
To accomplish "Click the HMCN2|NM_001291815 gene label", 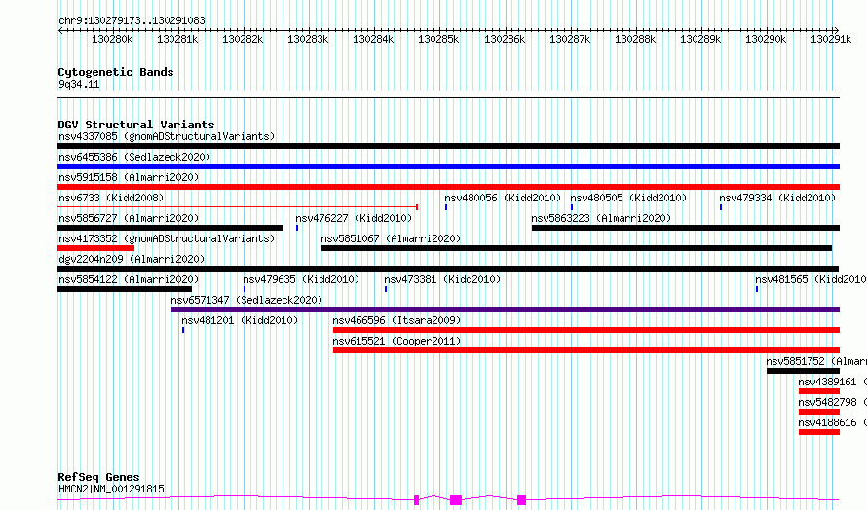I will tap(111, 489).
